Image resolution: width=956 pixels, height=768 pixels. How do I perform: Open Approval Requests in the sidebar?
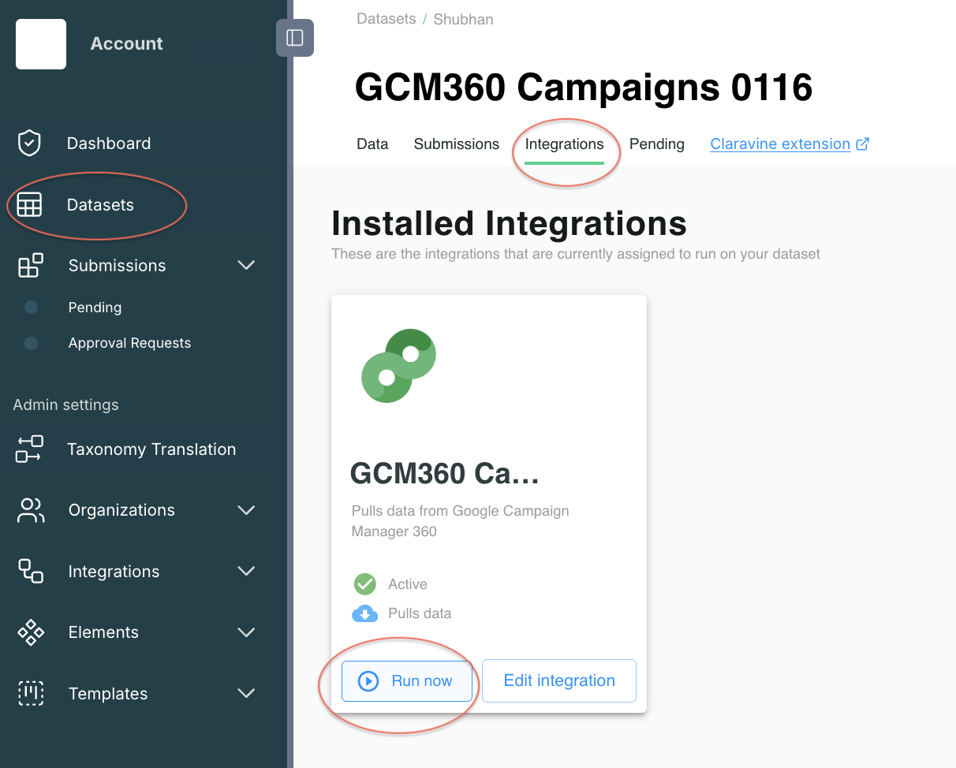click(x=129, y=343)
